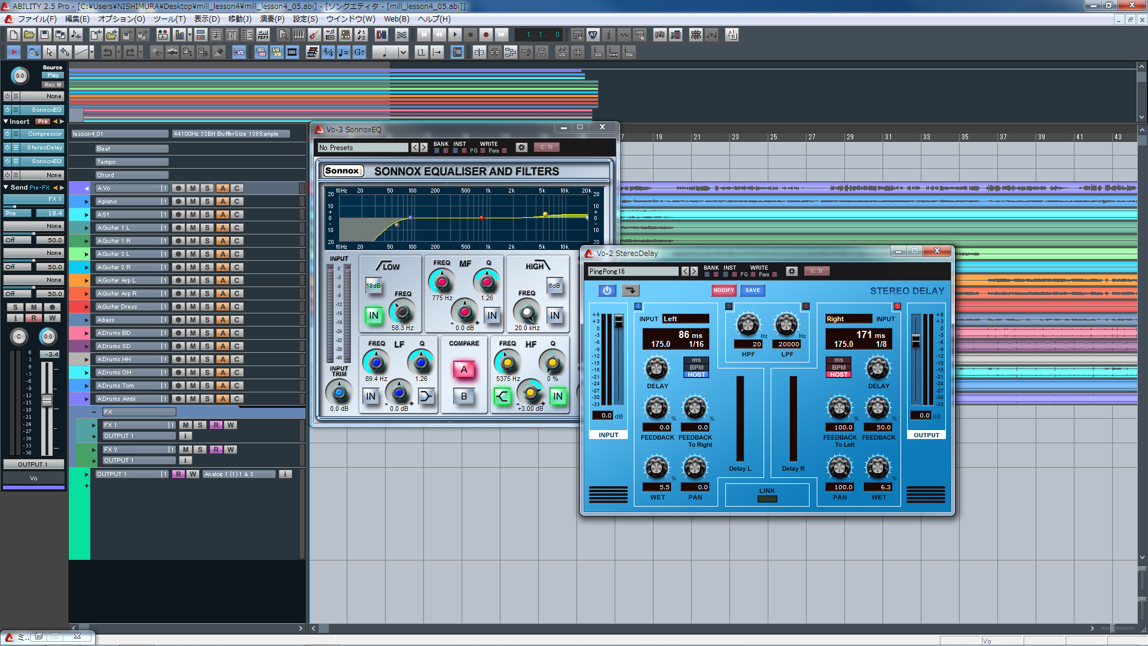Select the shelf shape icon in EQ HF band
The height and width of the screenshot is (646, 1148).
pyautogui.click(x=502, y=396)
